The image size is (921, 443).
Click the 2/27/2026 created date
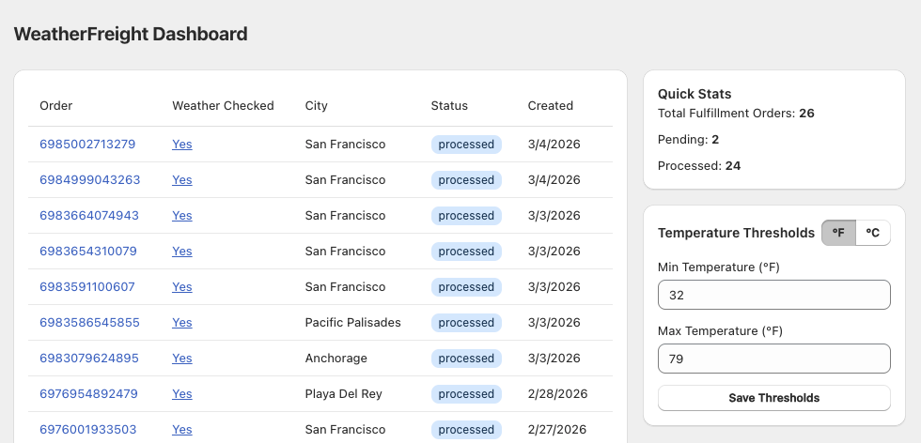click(x=556, y=430)
